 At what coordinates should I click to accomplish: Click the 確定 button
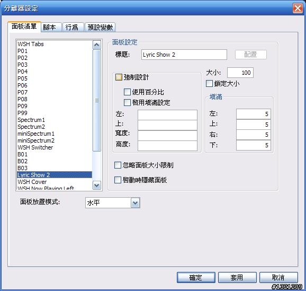(x=196, y=277)
